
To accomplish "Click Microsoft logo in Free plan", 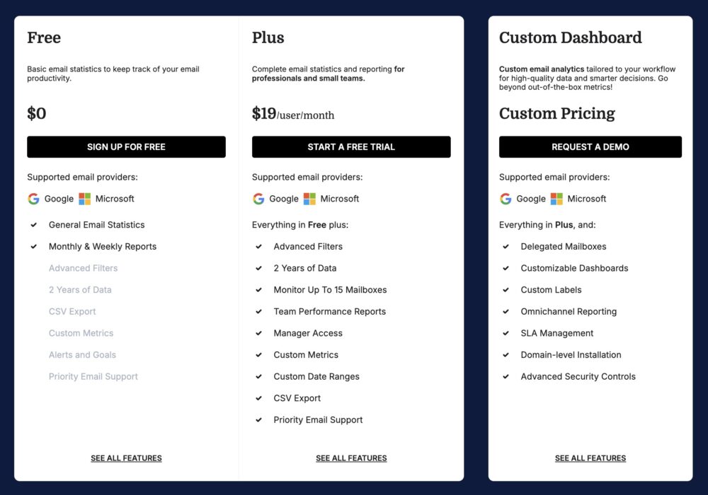I will pyautogui.click(x=85, y=199).
